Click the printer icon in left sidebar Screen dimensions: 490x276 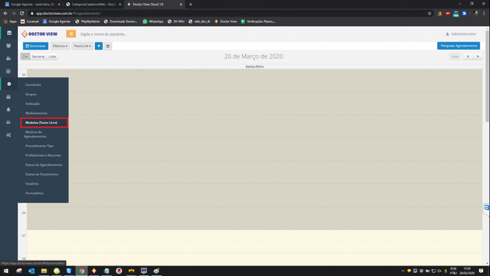point(9,122)
